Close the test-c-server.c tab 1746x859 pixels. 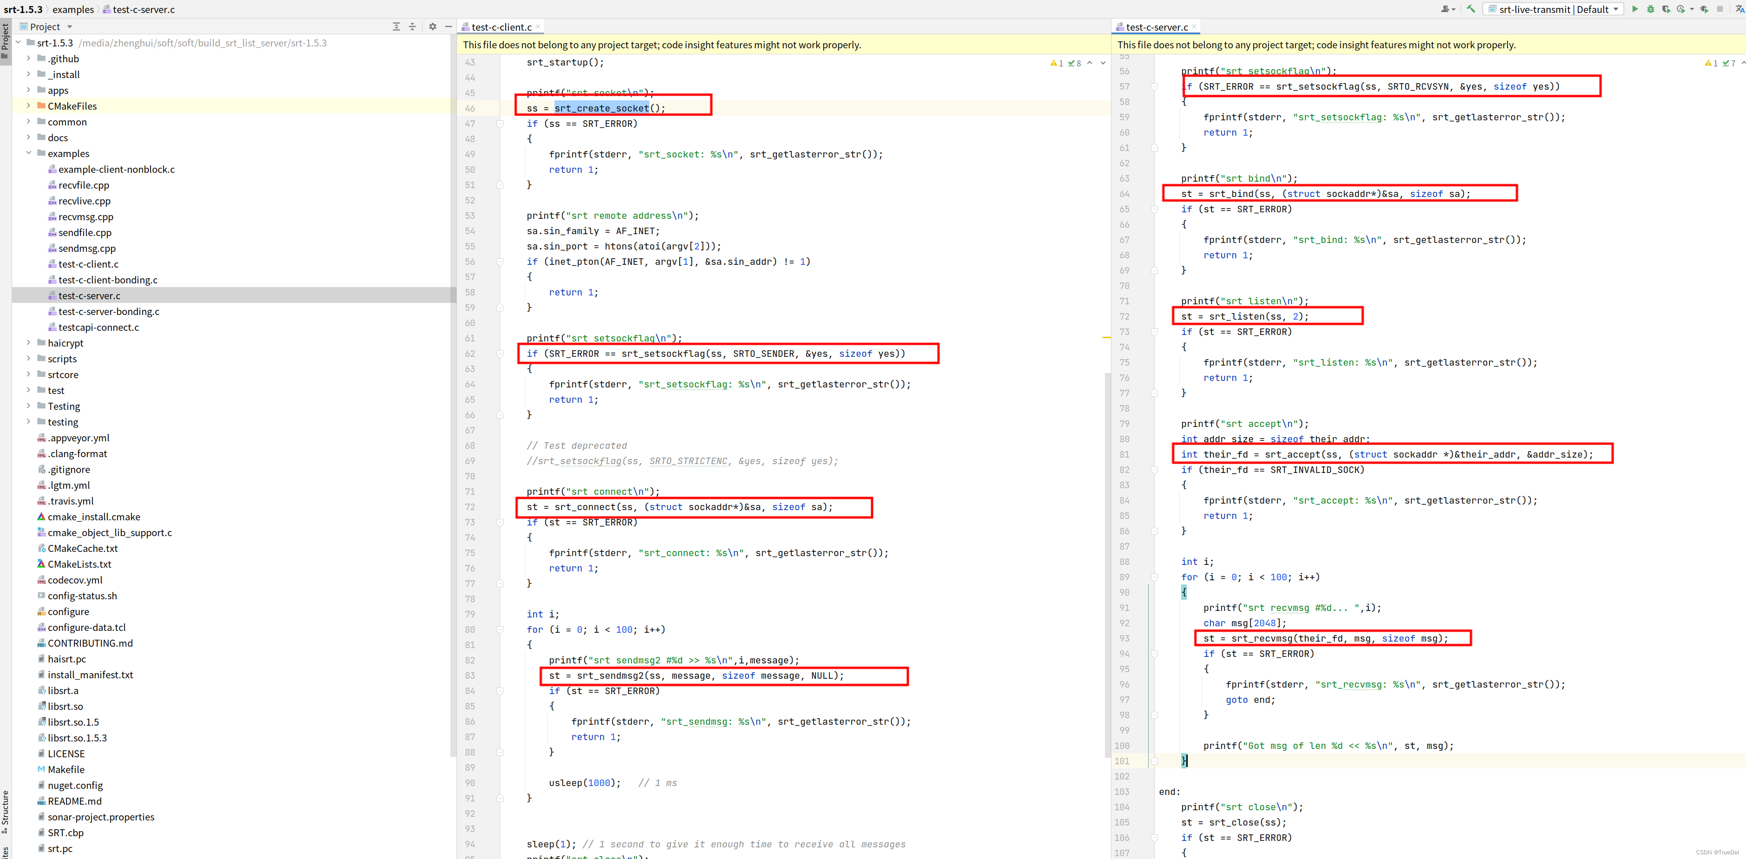[1194, 27]
